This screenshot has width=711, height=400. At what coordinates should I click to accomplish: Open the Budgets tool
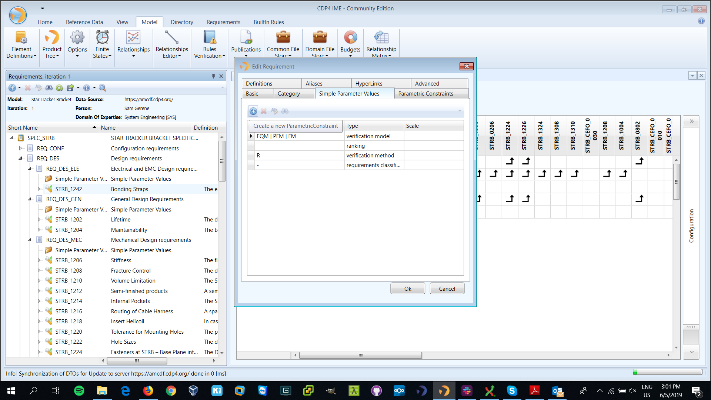point(350,43)
